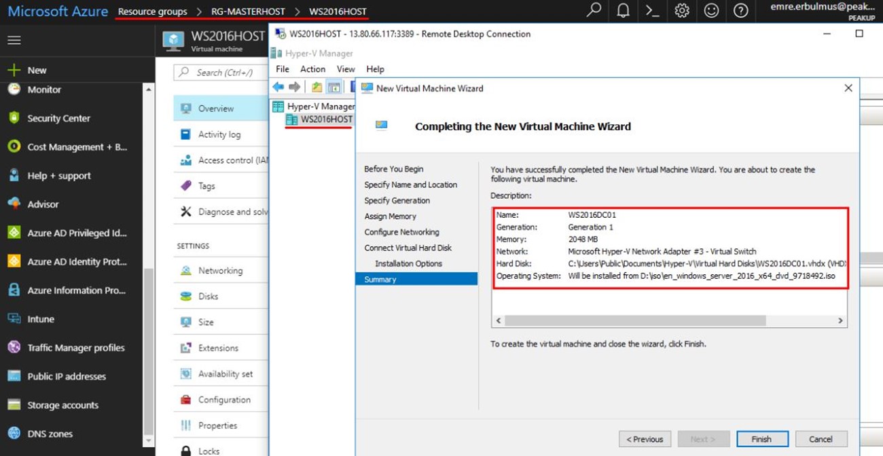Viewport: 883px width, 456px height.
Task: Go to Resource groups breadcrumb
Action: click(x=153, y=12)
